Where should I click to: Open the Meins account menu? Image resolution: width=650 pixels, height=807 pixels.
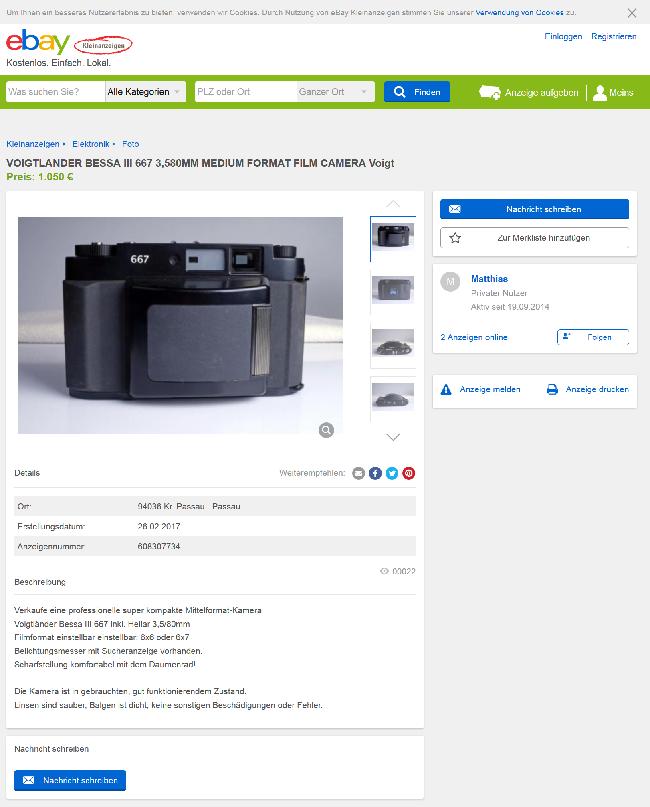[613, 93]
